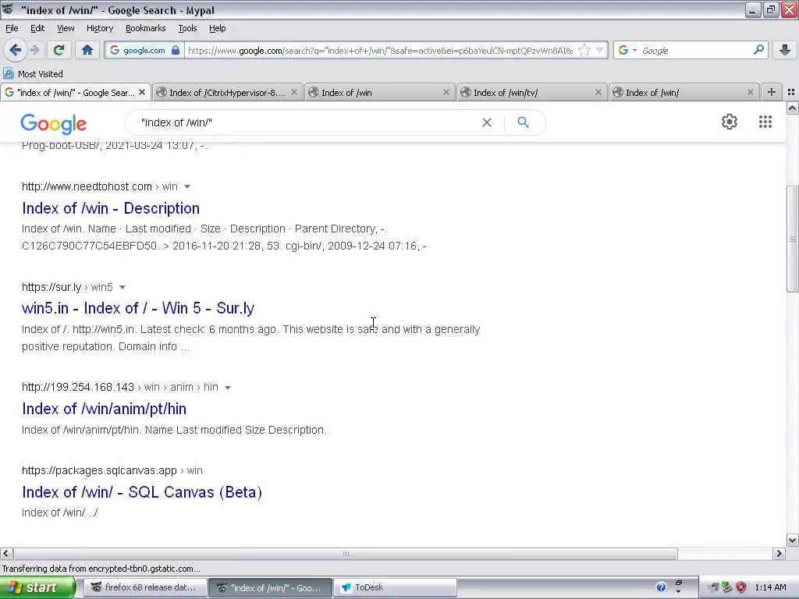799x599 pixels.
Task: Open the Index of /win/anim/pt/hin result
Action: 104,409
